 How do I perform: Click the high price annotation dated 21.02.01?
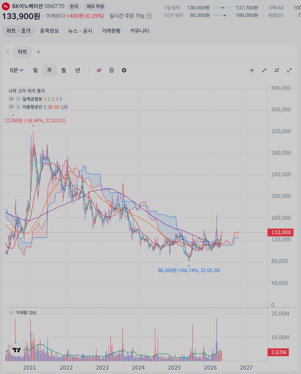pyautogui.click(x=35, y=120)
